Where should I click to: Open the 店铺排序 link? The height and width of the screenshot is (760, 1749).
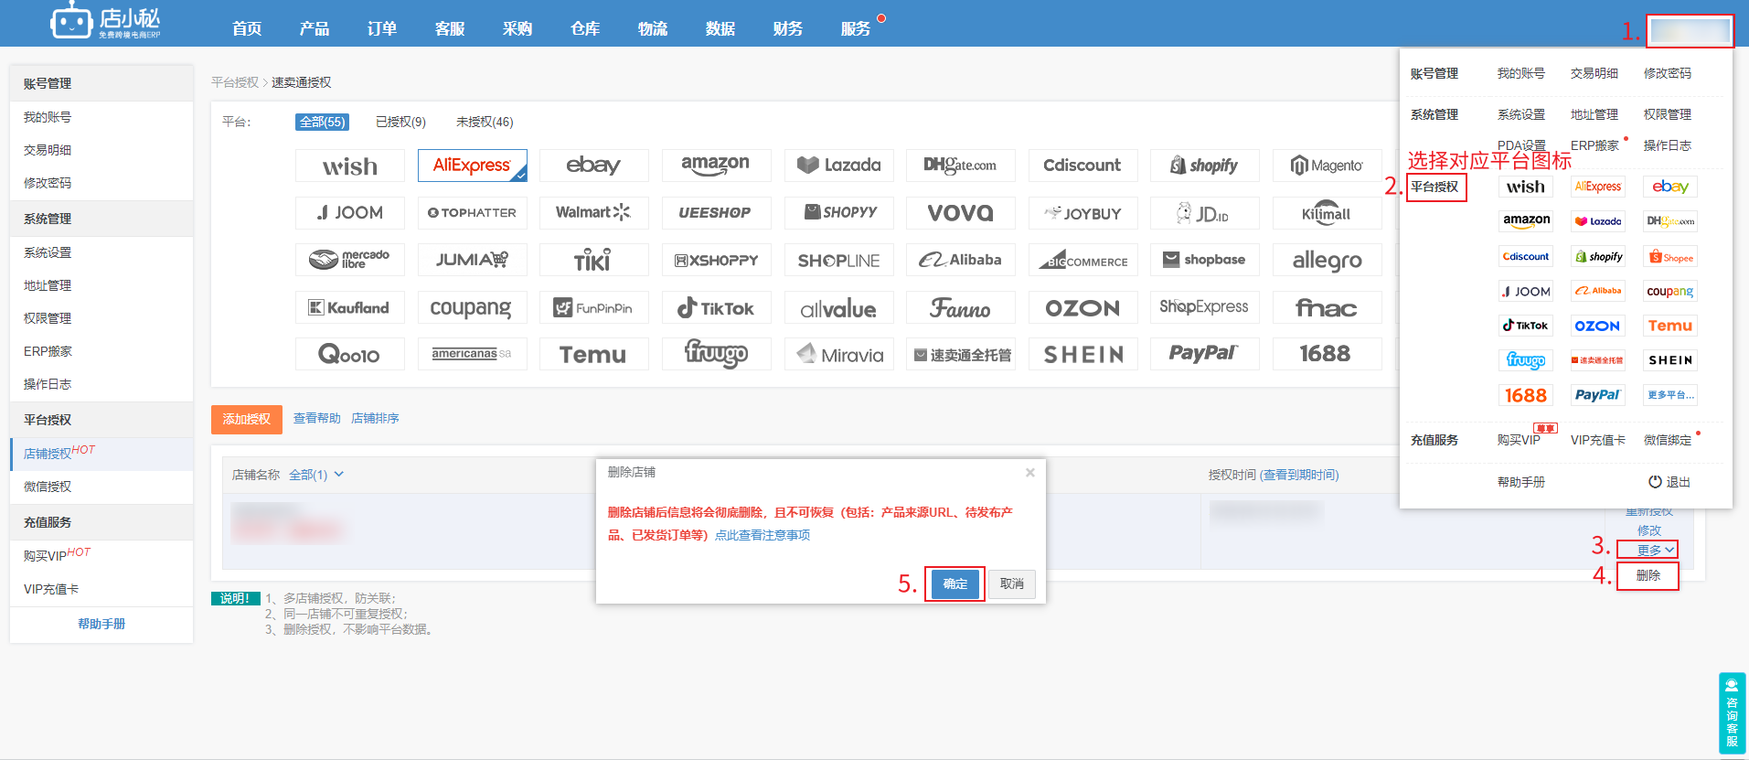coord(375,418)
